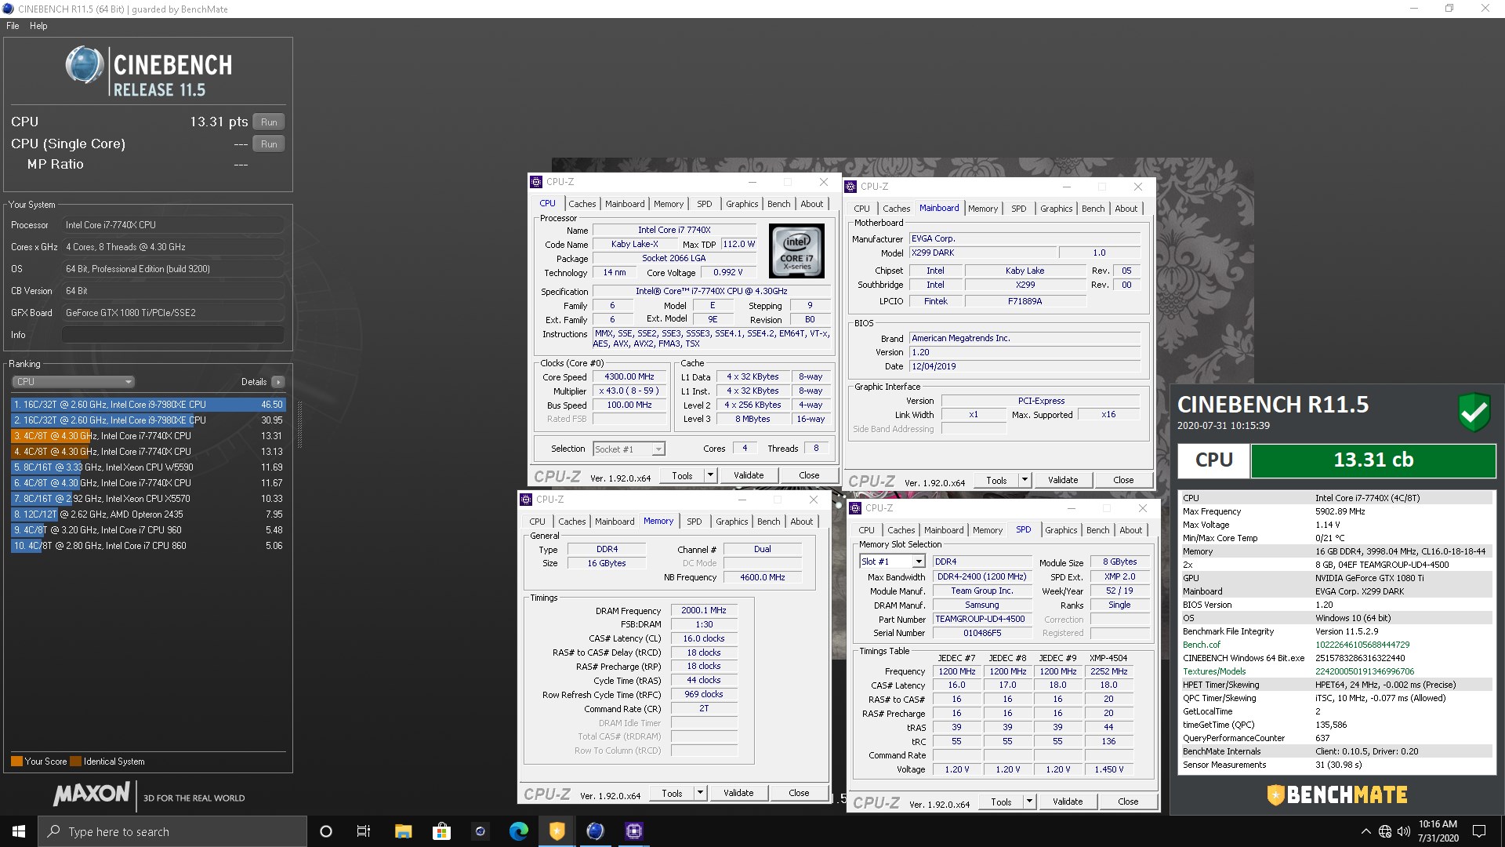
Task: Click the volume icon in system tray
Action: [1403, 831]
